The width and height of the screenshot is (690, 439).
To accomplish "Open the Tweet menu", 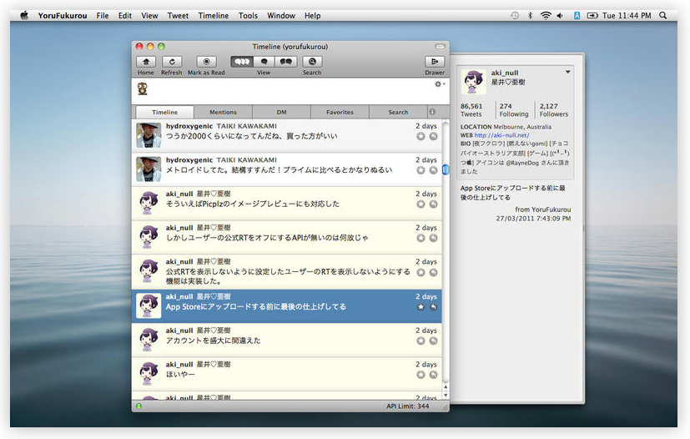I will click(x=178, y=16).
